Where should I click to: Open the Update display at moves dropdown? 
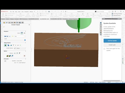[x=20, y=48]
